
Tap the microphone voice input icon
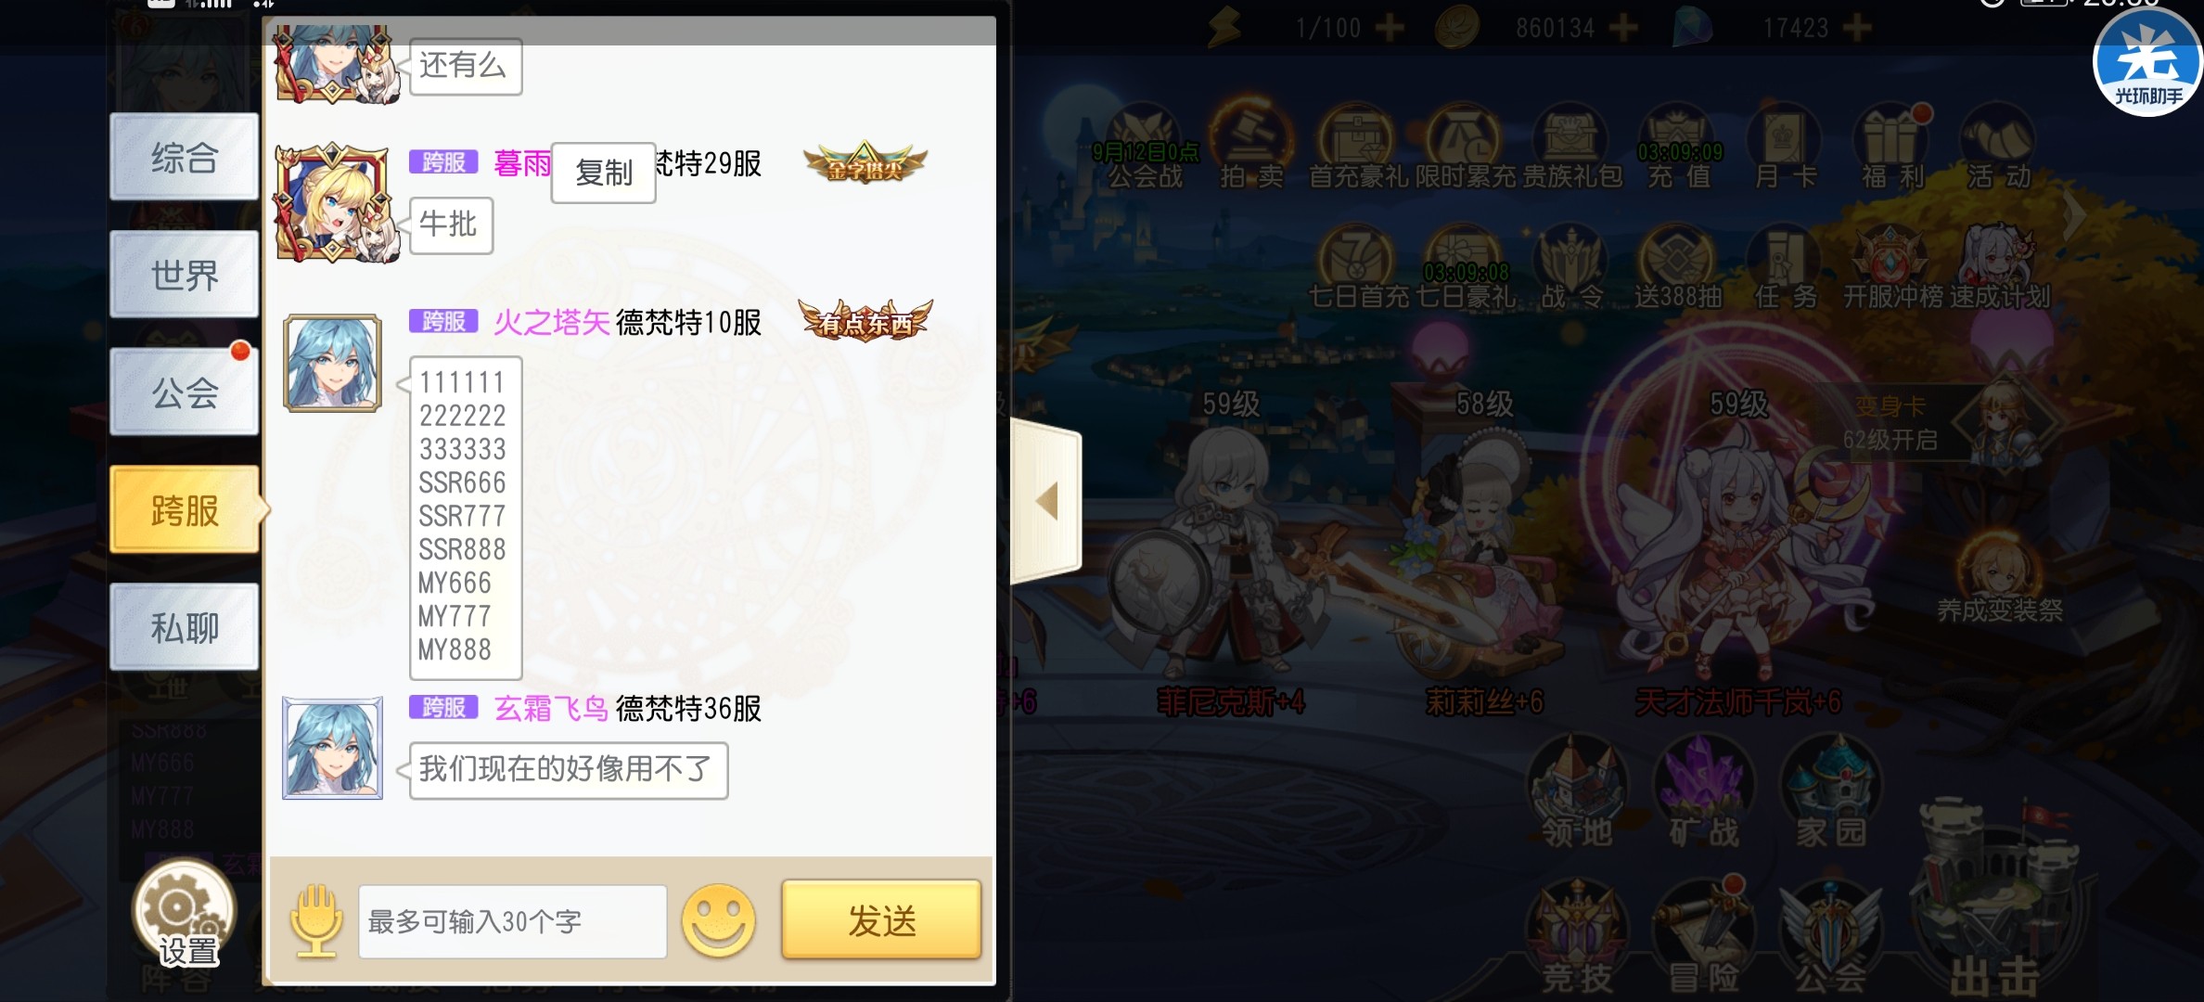pos(315,920)
